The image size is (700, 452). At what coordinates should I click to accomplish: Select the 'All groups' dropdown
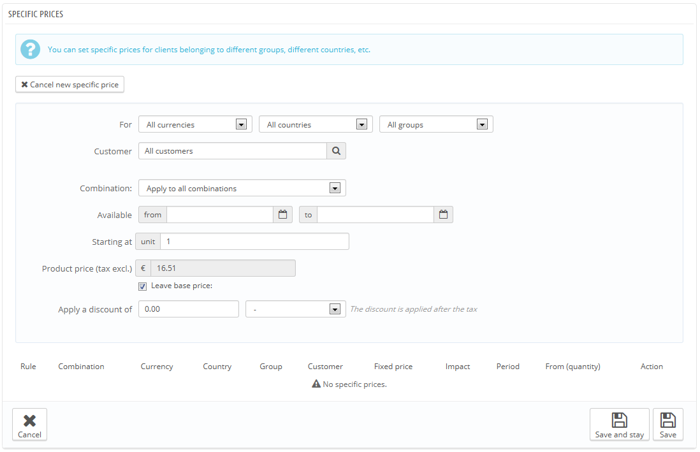(483, 124)
